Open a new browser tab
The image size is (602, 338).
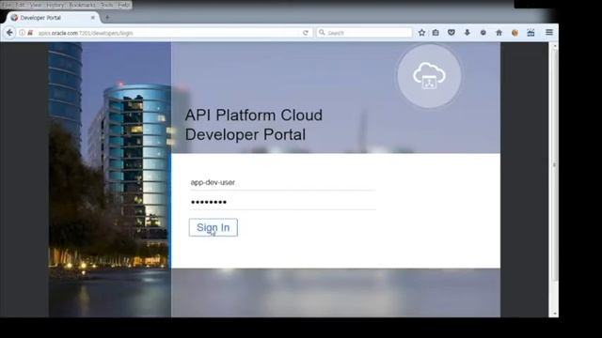(107, 17)
